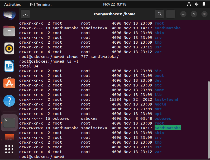Open Ubuntu Software store
The height and width of the screenshot is (160, 210).
click(9, 83)
